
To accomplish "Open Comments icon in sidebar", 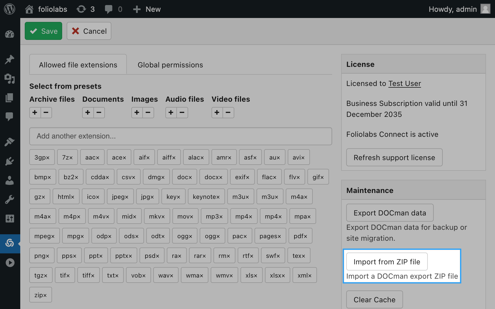I will (x=10, y=116).
